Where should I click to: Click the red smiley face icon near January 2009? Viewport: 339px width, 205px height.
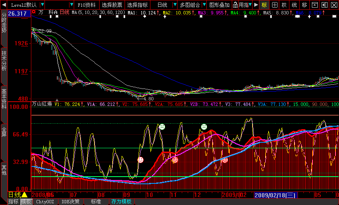(x=225, y=160)
